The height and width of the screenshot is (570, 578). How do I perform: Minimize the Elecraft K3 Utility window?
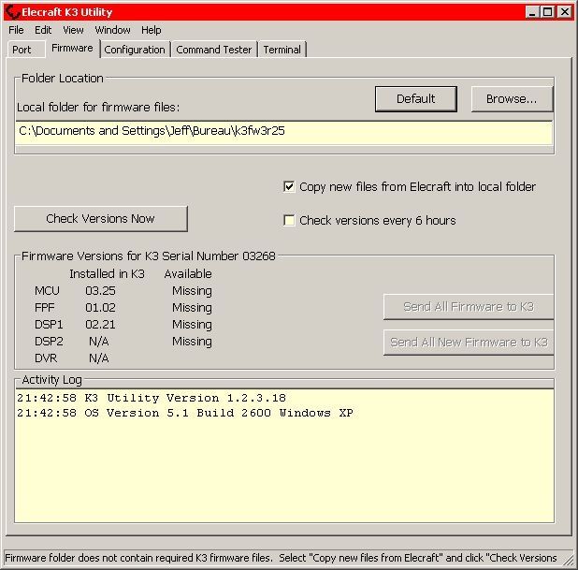click(x=532, y=12)
